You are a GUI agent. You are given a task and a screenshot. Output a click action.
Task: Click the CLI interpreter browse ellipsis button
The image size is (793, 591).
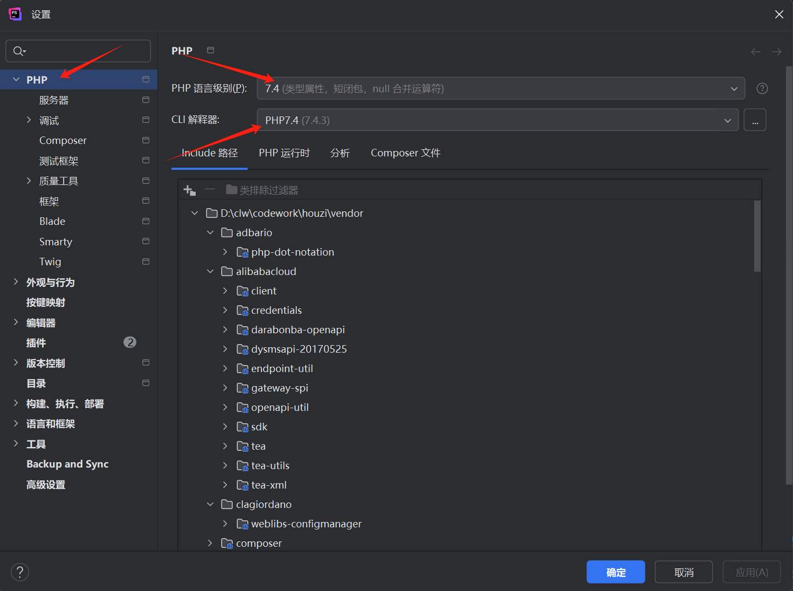pos(755,120)
